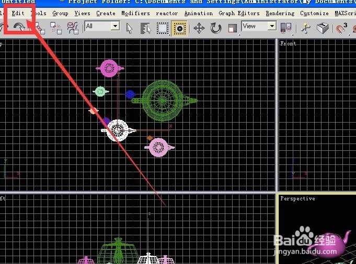
Task: Select green wireframe teapot in Left viewport
Action: 118,251
